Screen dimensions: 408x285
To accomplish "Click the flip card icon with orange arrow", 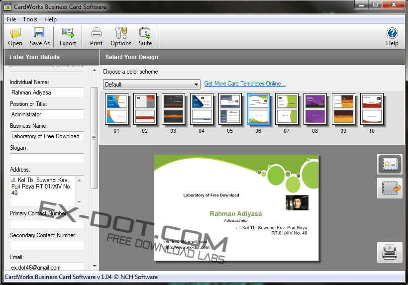I will point(390,188).
